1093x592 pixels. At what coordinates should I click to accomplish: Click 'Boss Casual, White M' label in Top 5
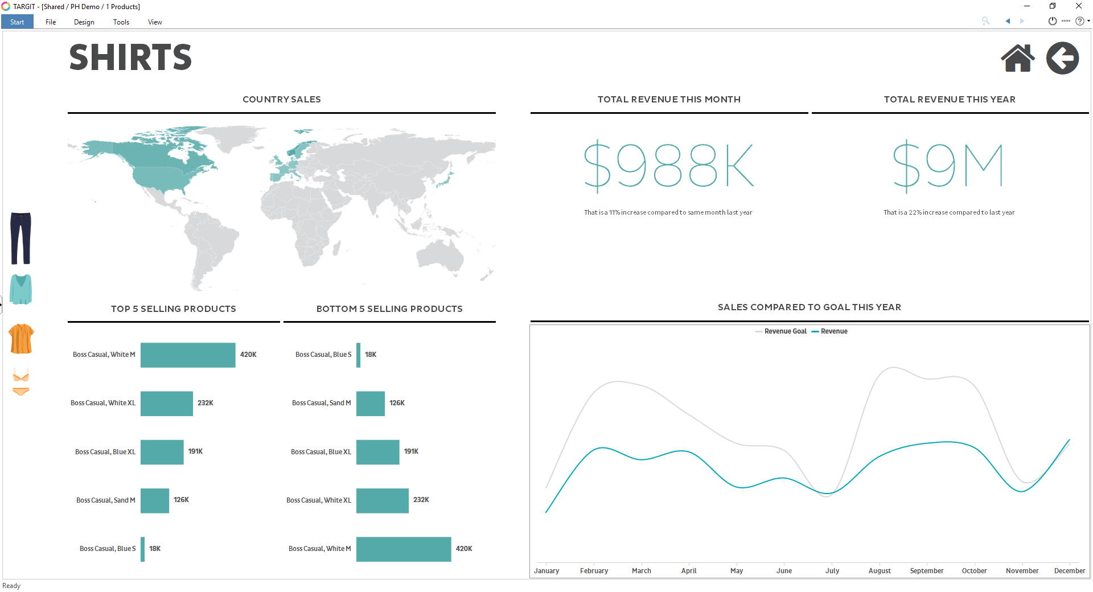[x=104, y=355]
